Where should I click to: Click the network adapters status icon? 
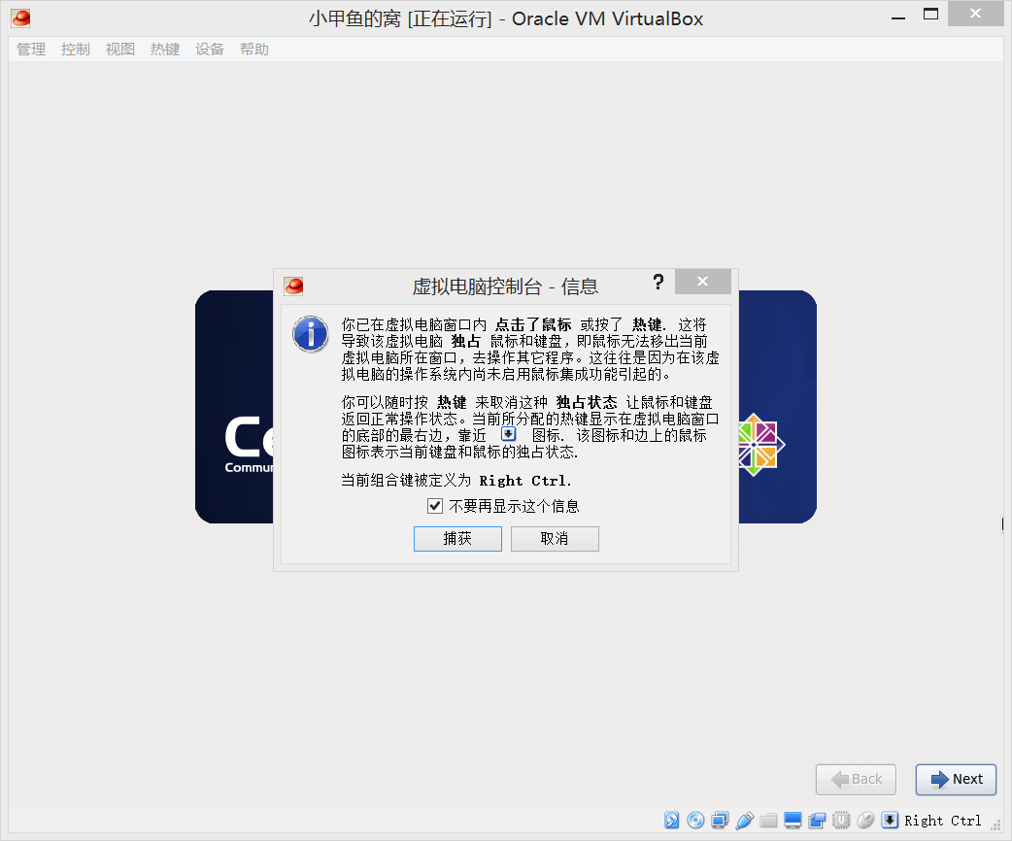point(720,821)
